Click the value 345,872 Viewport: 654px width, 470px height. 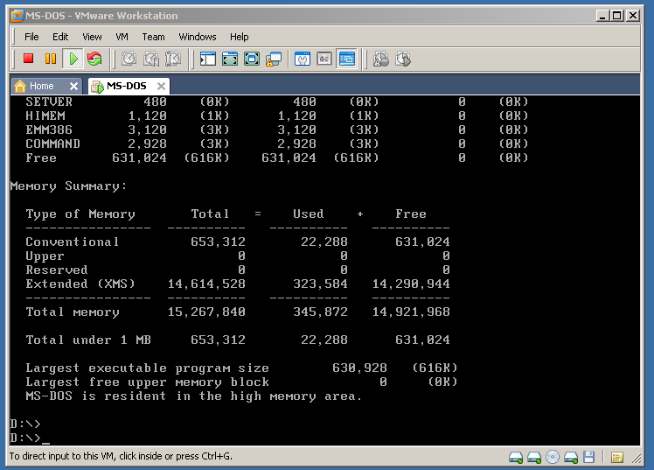[320, 312]
